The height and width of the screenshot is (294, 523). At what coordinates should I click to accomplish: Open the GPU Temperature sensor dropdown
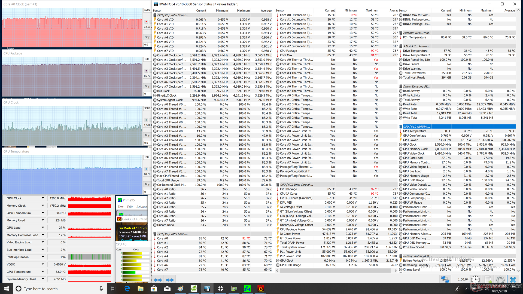(43, 213)
